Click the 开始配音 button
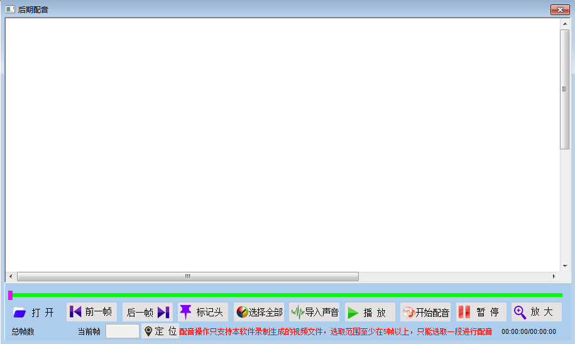 click(x=425, y=312)
